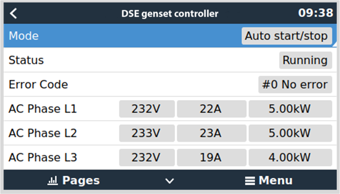Click the DSE genset controller title
The width and height of the screenshot is (340, 194).
point(170,14)
